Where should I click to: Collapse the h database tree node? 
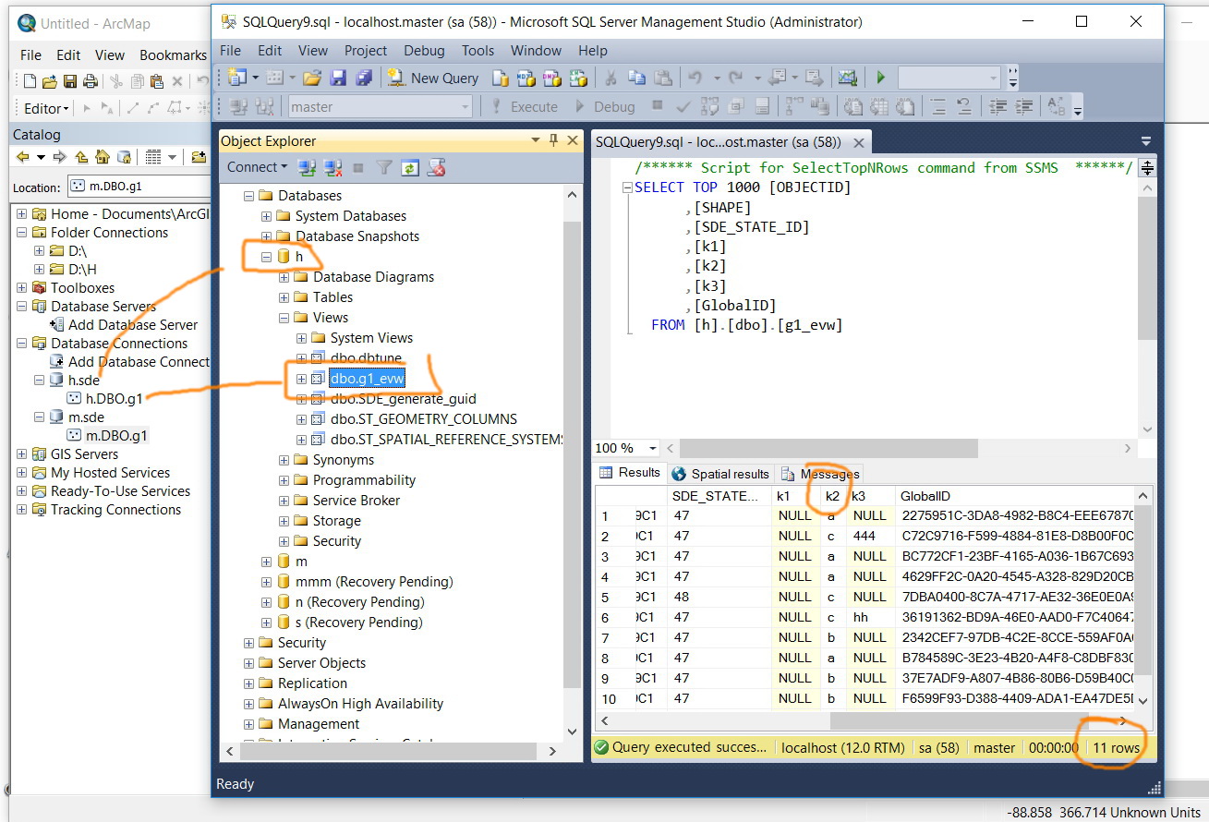267,257
